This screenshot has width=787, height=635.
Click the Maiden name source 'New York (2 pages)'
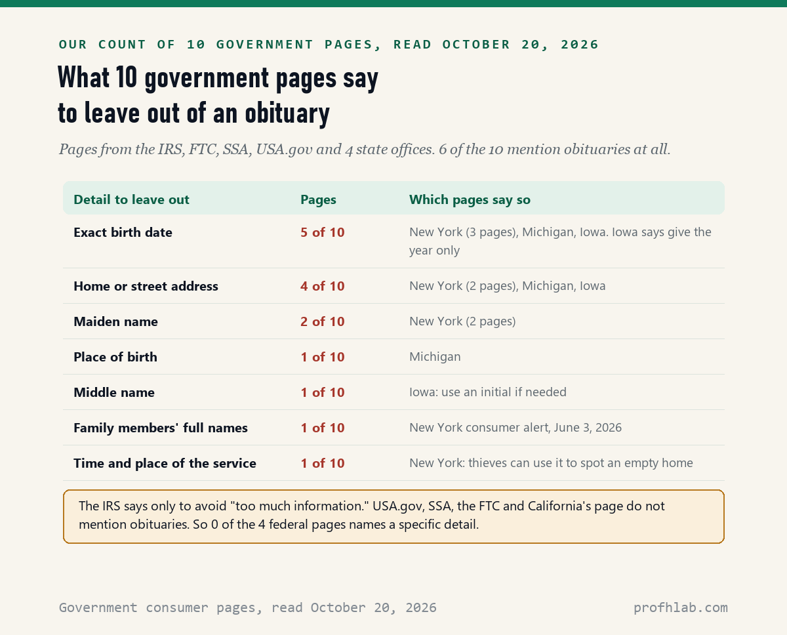tap(462, 321)
